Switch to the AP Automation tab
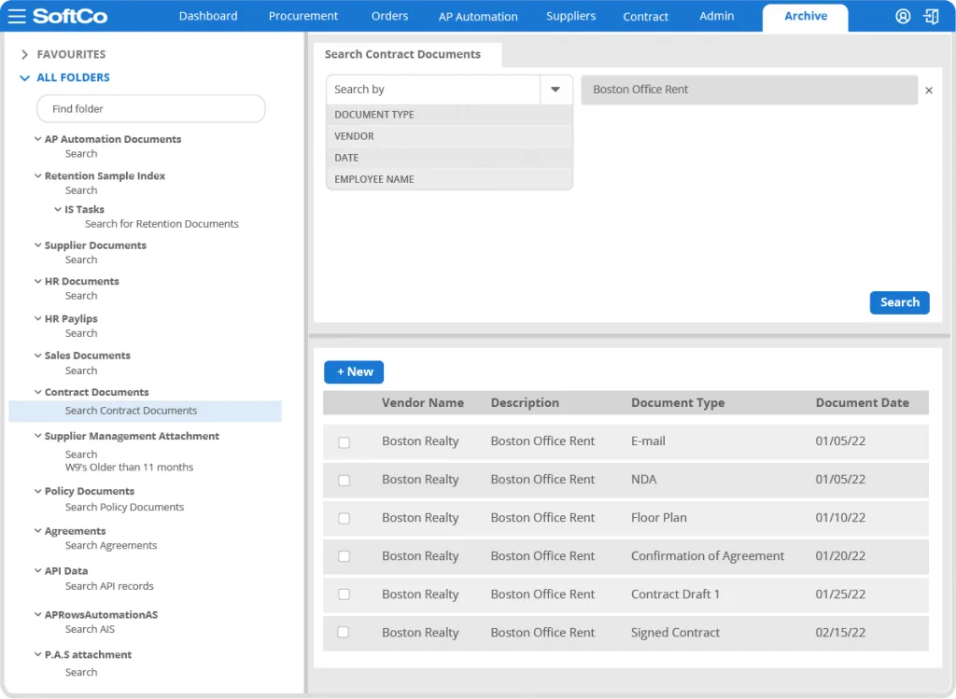 click(478, 17)
